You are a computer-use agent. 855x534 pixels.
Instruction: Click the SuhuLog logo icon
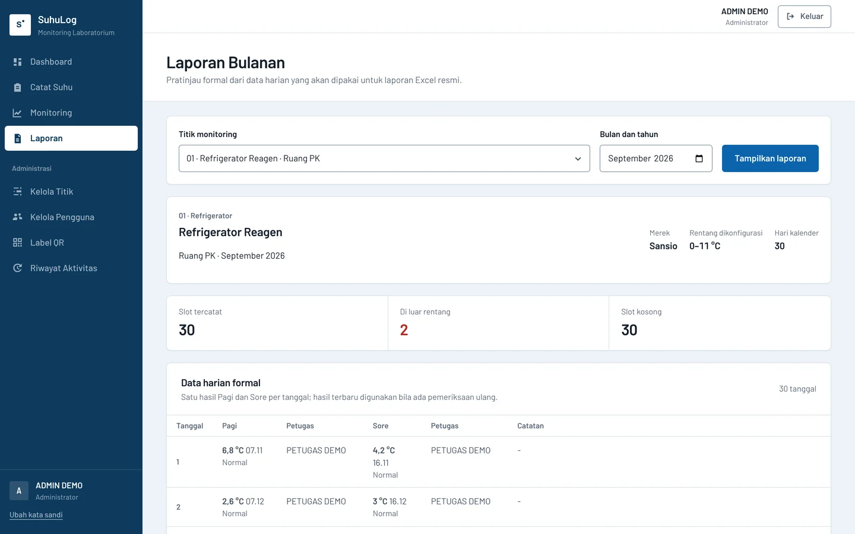click(20, 25)
